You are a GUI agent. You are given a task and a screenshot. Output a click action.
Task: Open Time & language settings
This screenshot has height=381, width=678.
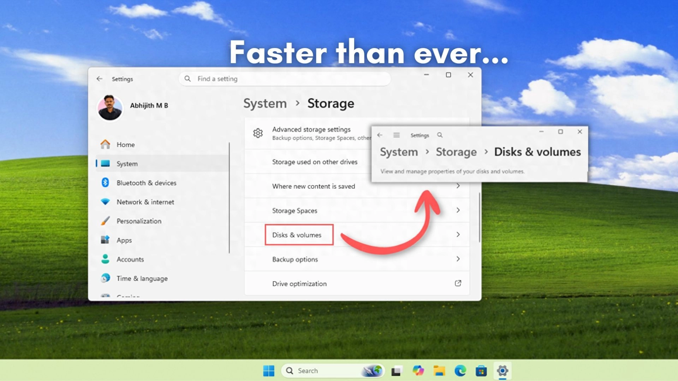(142, 278)
